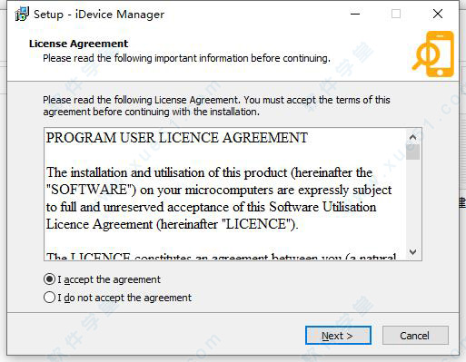Image resolution: width=466 pixels, height=362 pixels.
Task: Click the disabled maximize button
Action: point(396,14)
